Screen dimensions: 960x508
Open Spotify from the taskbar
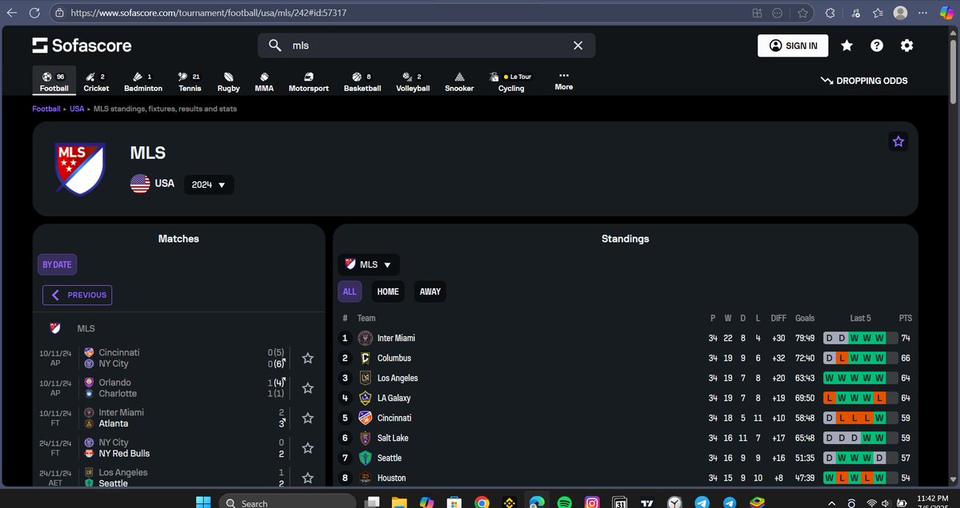point(563,503)
